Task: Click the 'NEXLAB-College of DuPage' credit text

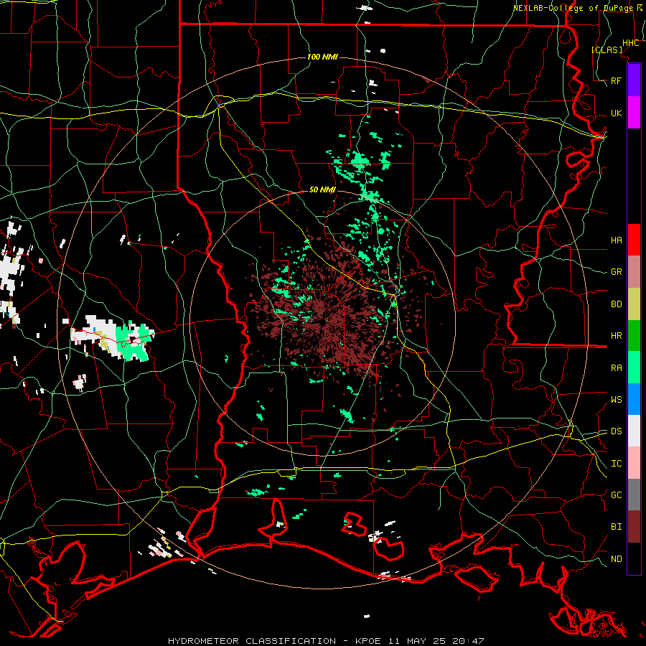Action: point(573,8)
